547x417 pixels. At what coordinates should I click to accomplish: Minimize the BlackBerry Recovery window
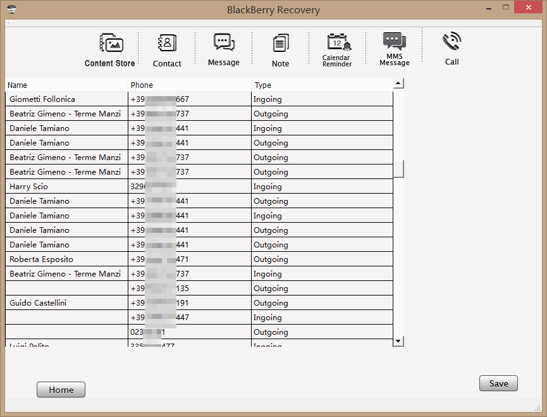click(489, 8)
